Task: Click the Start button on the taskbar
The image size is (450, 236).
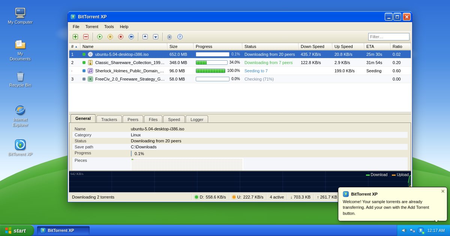Action: 17,230
